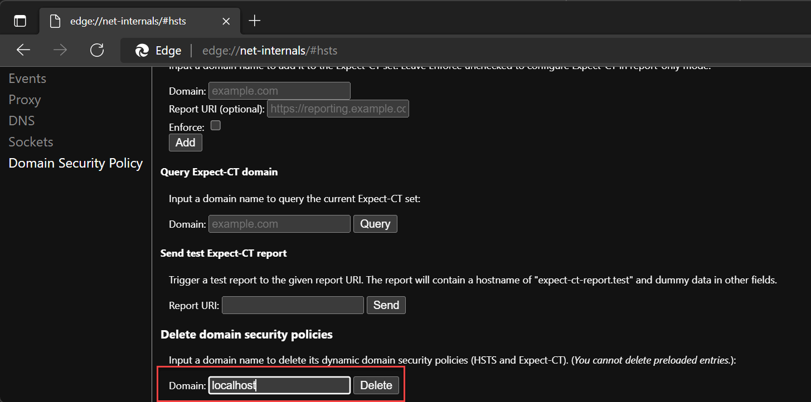Click the browser back arrow
This screenshot has height=402, width=811.
click(x=23, y=51)
